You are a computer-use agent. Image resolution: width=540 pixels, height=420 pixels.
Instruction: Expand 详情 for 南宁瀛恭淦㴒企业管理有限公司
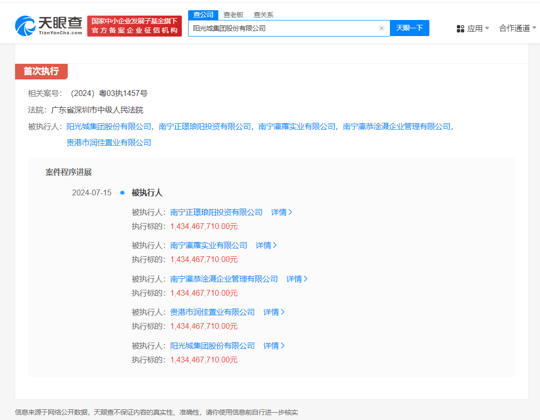[x=297, y=278]
